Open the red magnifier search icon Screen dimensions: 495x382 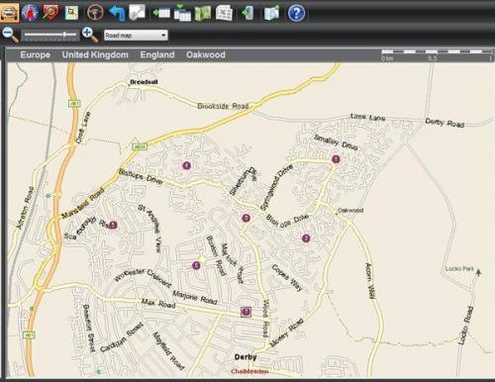[x=50, y=13]
